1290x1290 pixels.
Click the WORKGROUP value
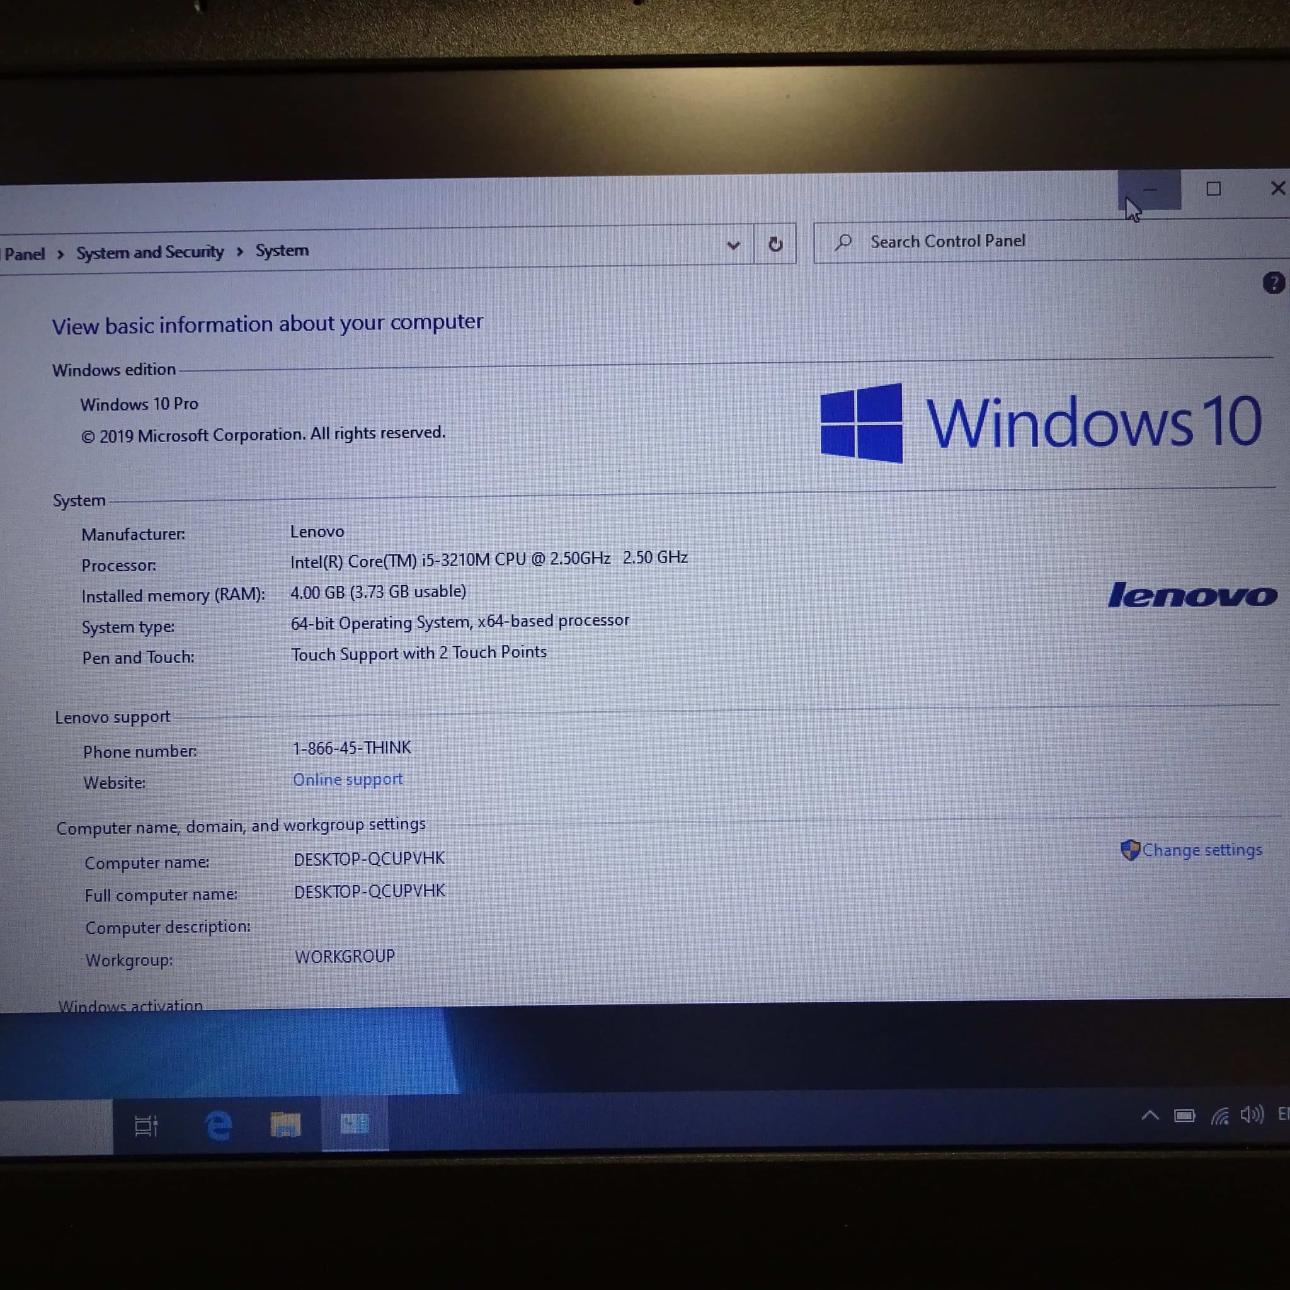pyautogui.click(x=345, y=957)
